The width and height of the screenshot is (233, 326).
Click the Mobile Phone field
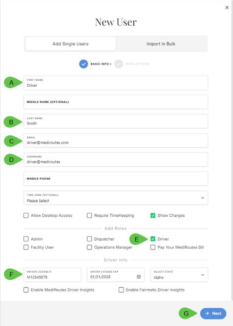point(116,179)
